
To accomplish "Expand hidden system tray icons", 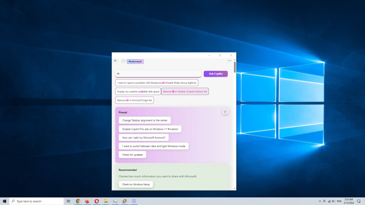I will (x=320, y=201).
